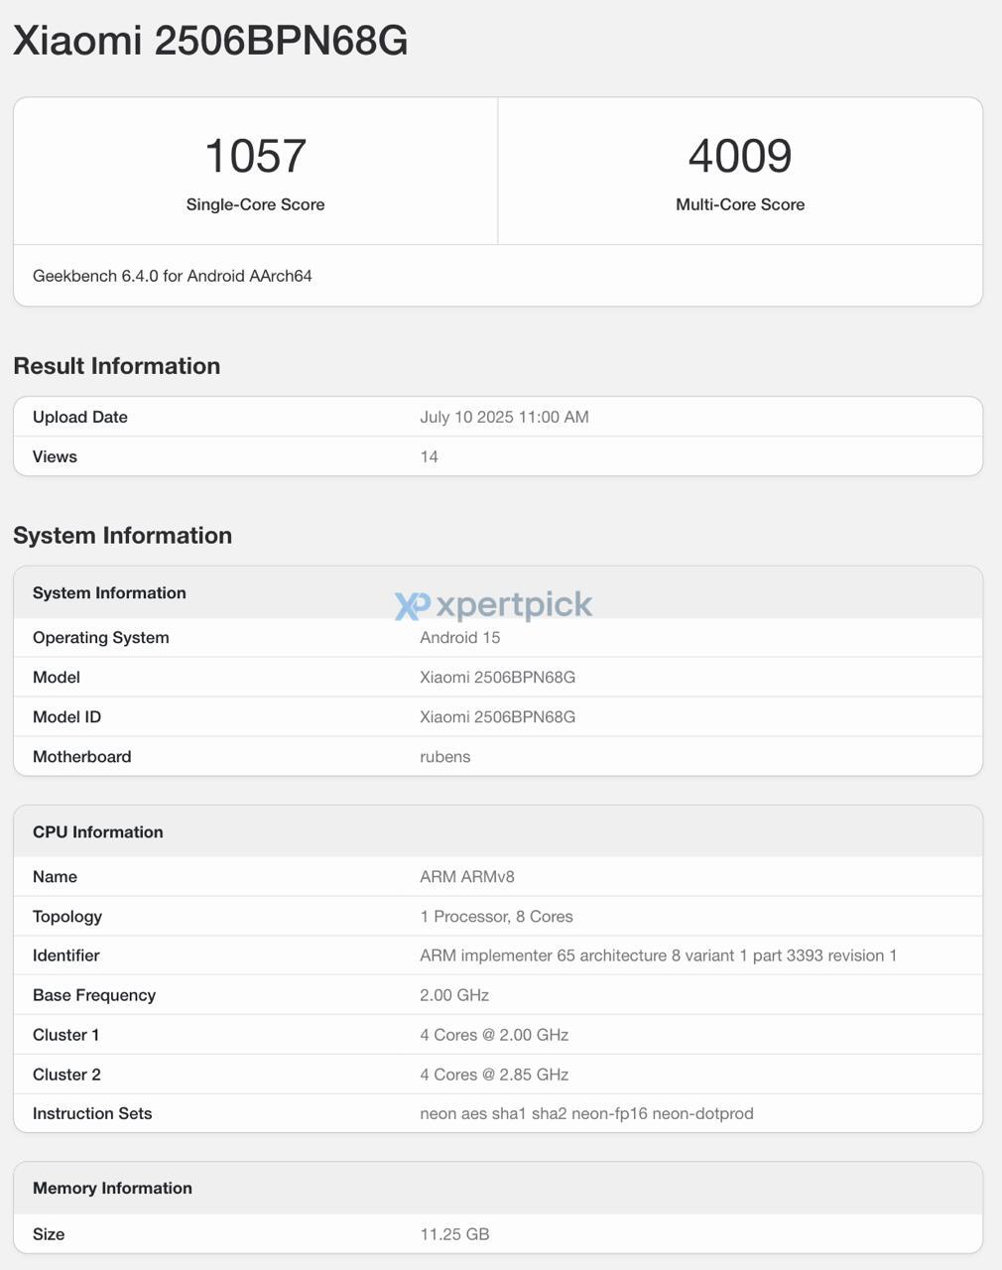Select the Views count 14
Screen dimensions: 1002x1270
[429, 456]
